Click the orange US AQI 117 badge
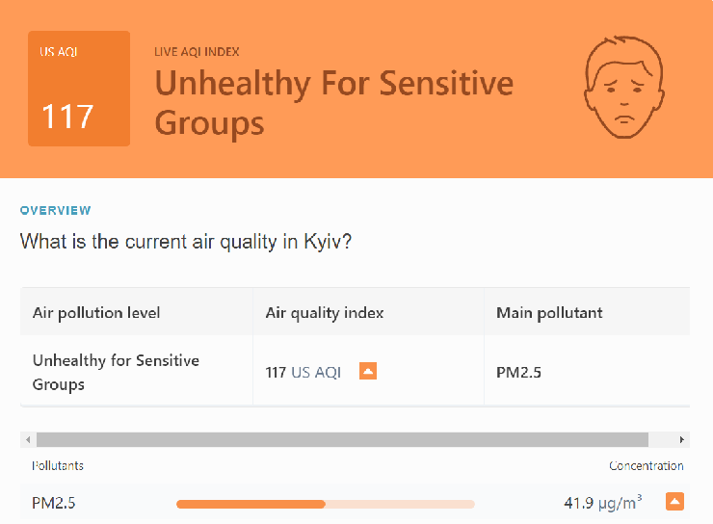Image resolution: width=713 pixels, height=524 pixels. click(x=79, y=89)
